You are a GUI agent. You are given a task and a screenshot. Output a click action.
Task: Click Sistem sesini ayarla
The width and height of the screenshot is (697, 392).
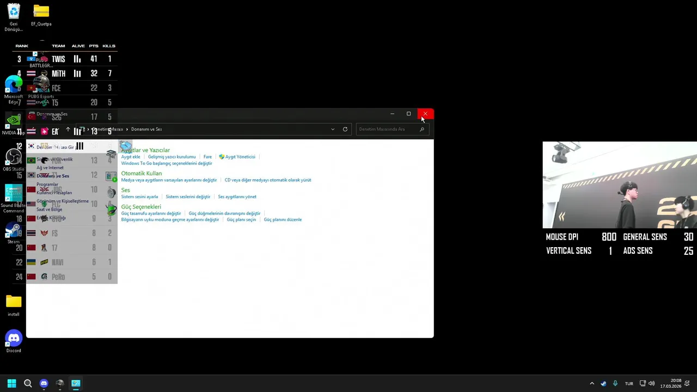pos(139,197)
